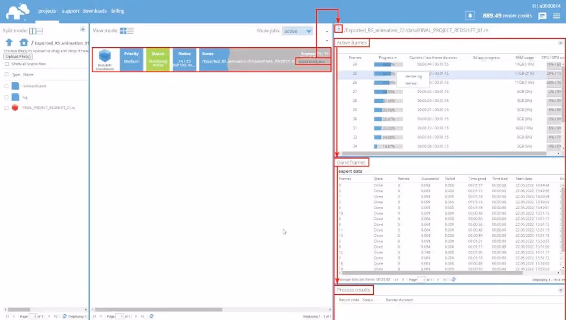Select the relinkedAssets folder name
The image size is (566, 320).
(x=34, y=86)
